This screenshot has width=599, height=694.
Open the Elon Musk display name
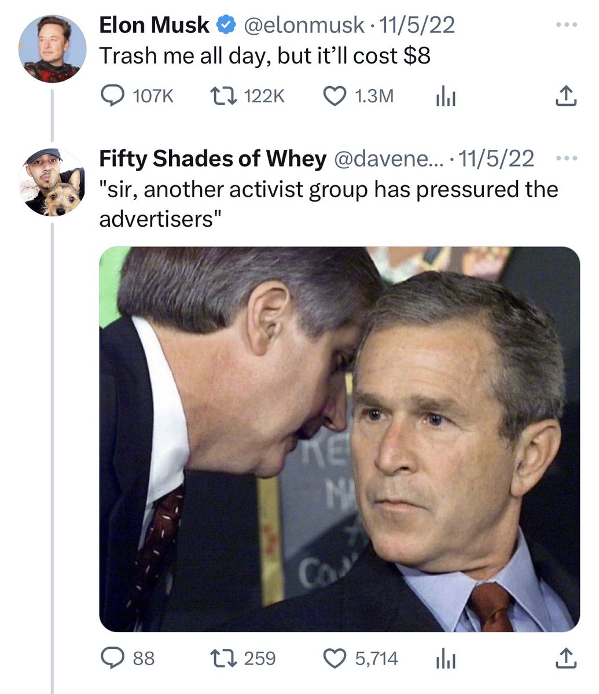pos(154,25)
